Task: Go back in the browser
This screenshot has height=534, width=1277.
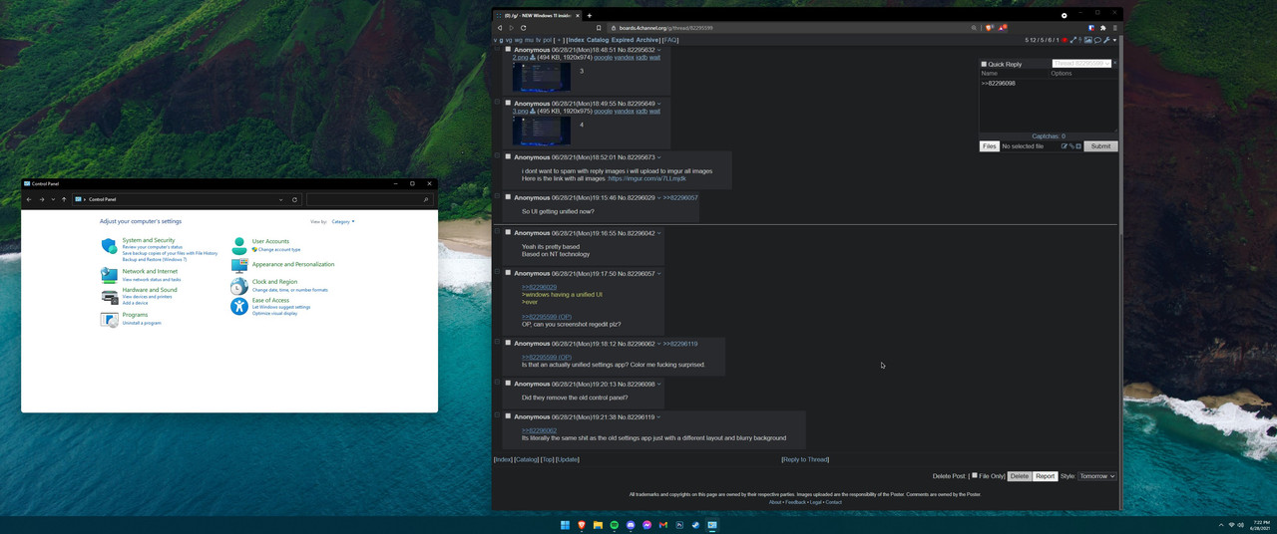Action: (x=500, y=28)
